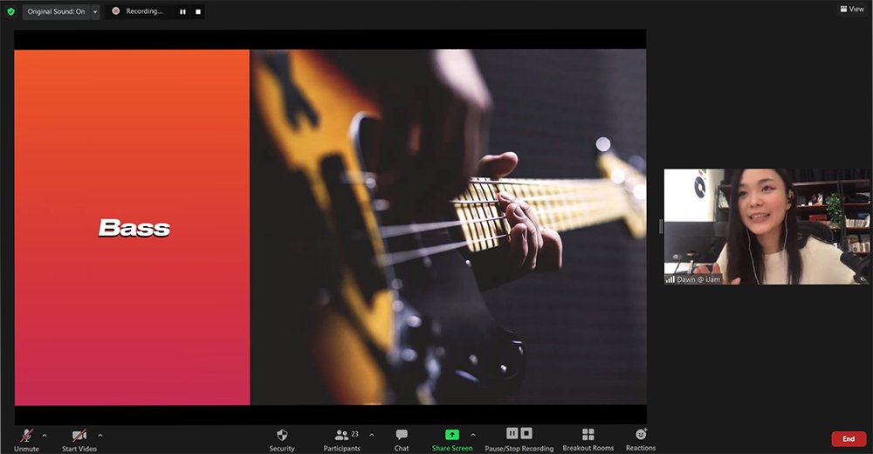Image resolution: width=873 pixels, height=454 pixels.
Task: Select Dawn's video thumbnail
Action: point(766,226)
